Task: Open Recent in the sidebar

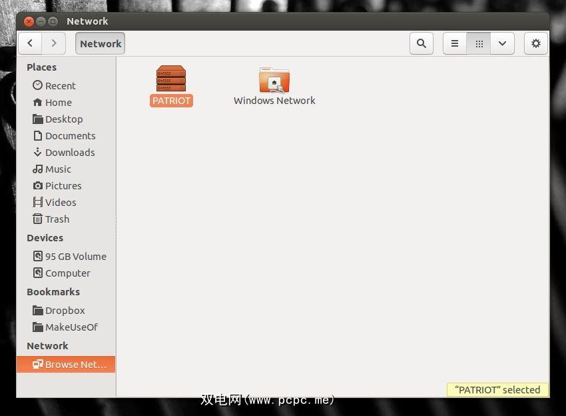Action: click(x=66, y=85)
